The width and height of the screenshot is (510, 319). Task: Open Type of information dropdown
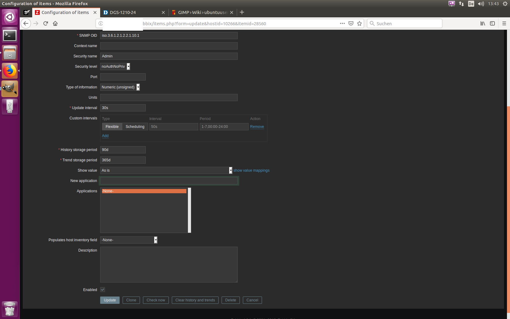pos(120,87)
